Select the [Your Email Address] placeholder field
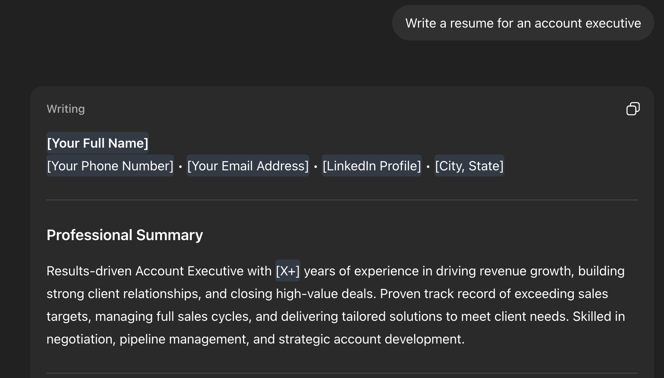This screenshot has height=378, width=664. click(x=248, y=166)
